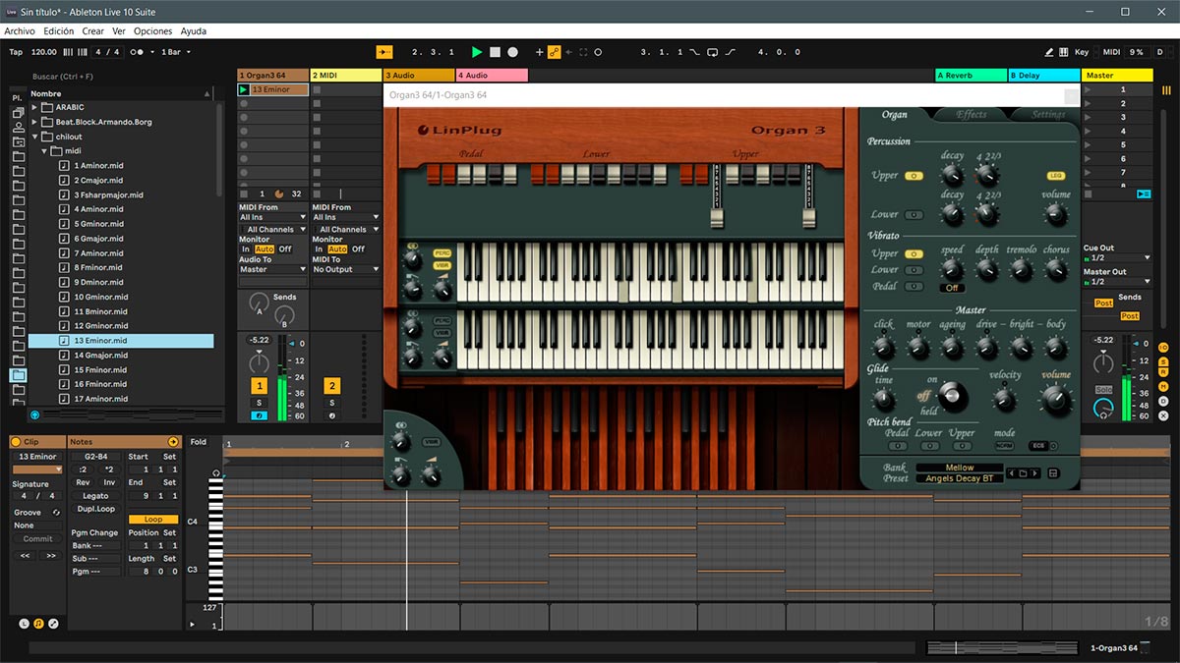Collapse the chilout folder
Image resolution: width=1180 pixels, height=663 pixels.
34,137
